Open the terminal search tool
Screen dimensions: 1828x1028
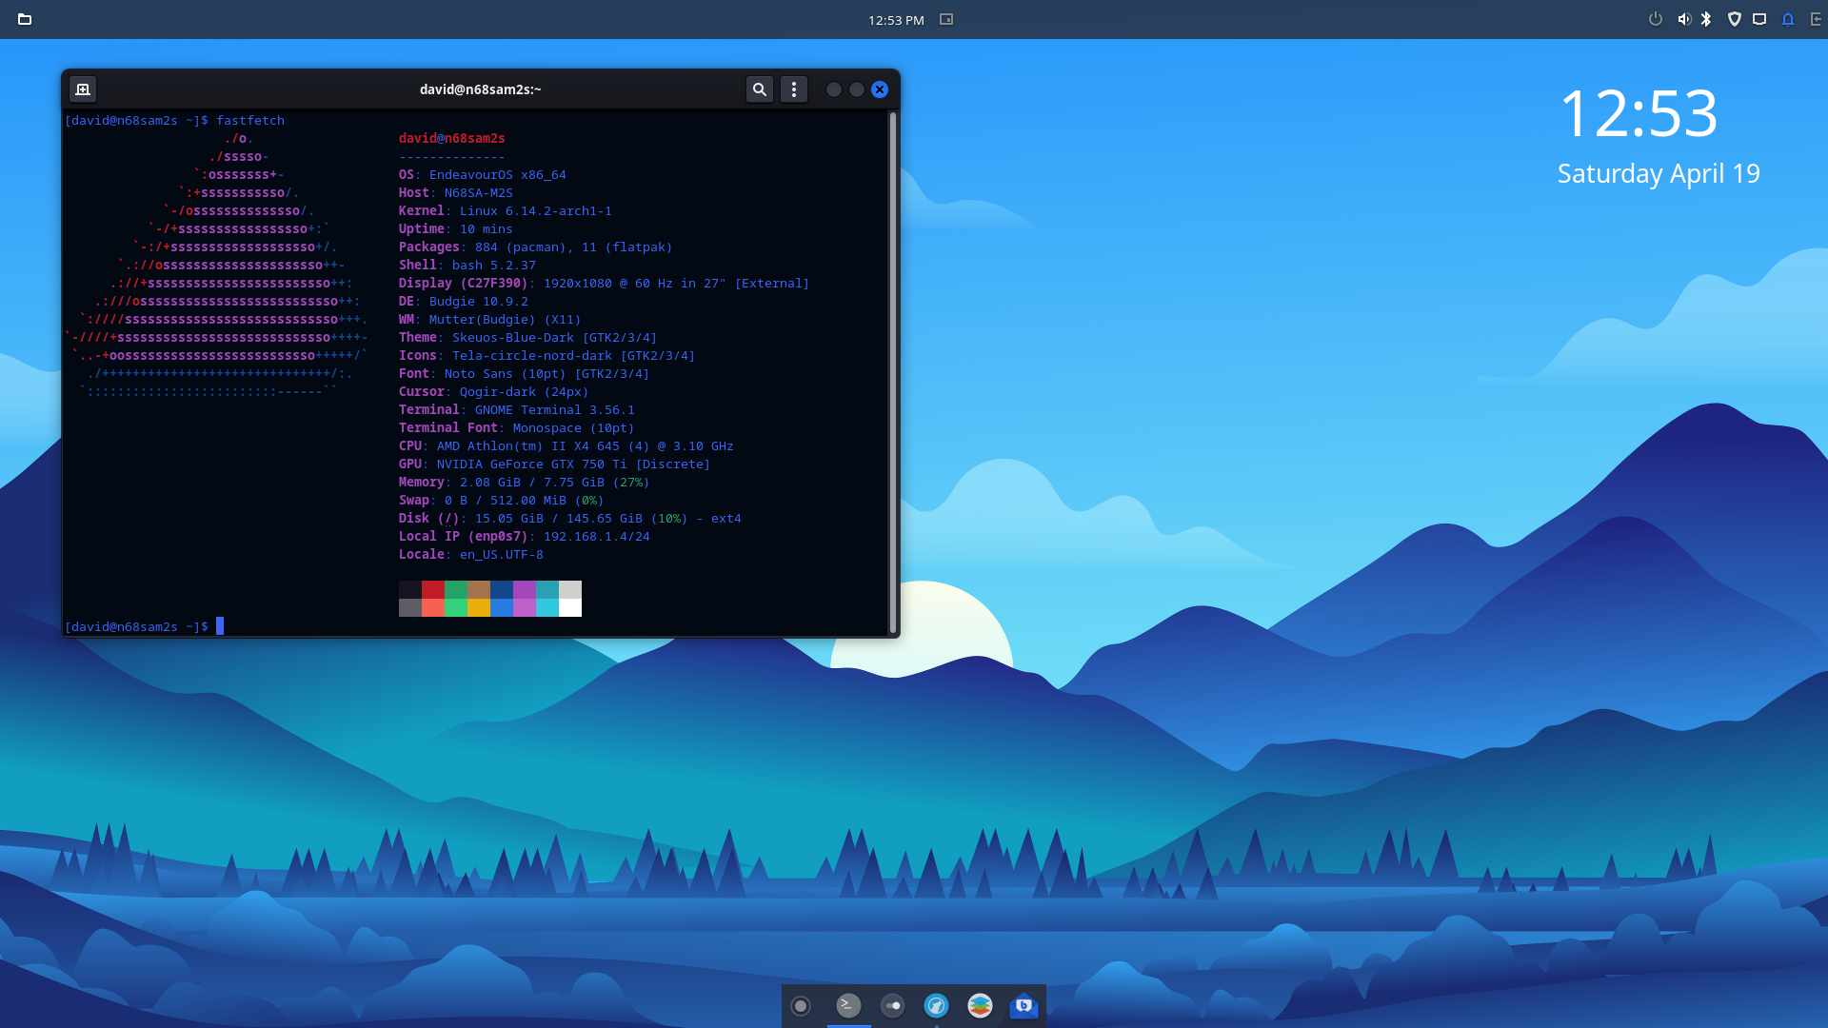(760, 89)
